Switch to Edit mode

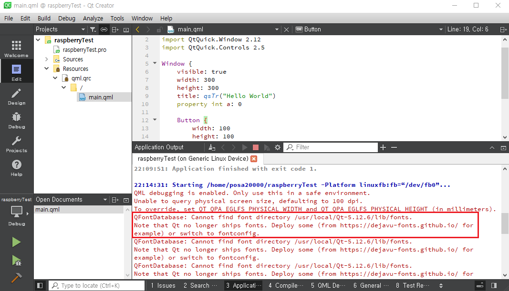pos(16,72)
